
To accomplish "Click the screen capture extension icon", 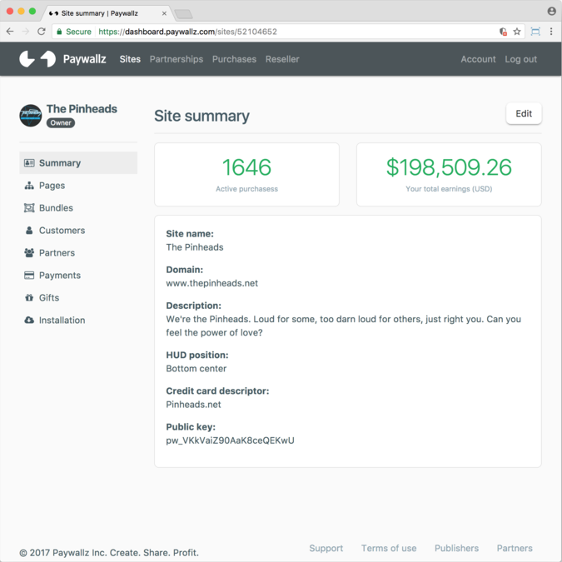I will click(x=535, y=32).
